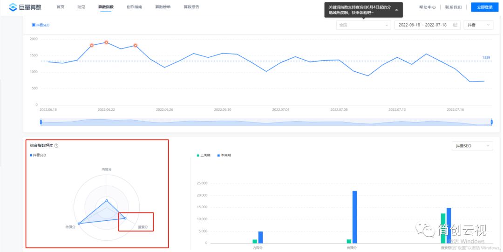Expand 抖音SEO keyword dropdown above bar chart
The image size is (503, 252).
(x=472, y=146)
